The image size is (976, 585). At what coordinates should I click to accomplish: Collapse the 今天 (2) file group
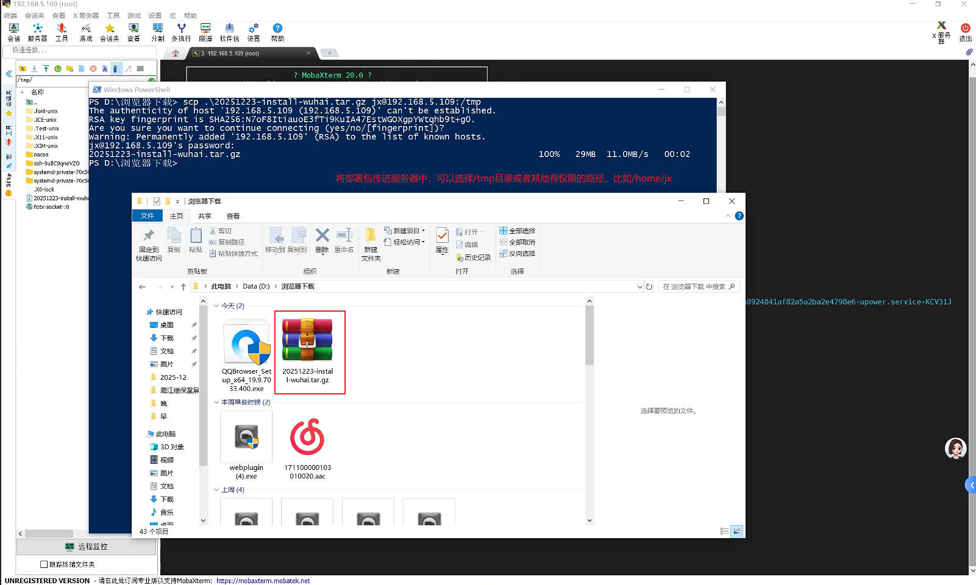pyautogui.click(x=216, y=306)
